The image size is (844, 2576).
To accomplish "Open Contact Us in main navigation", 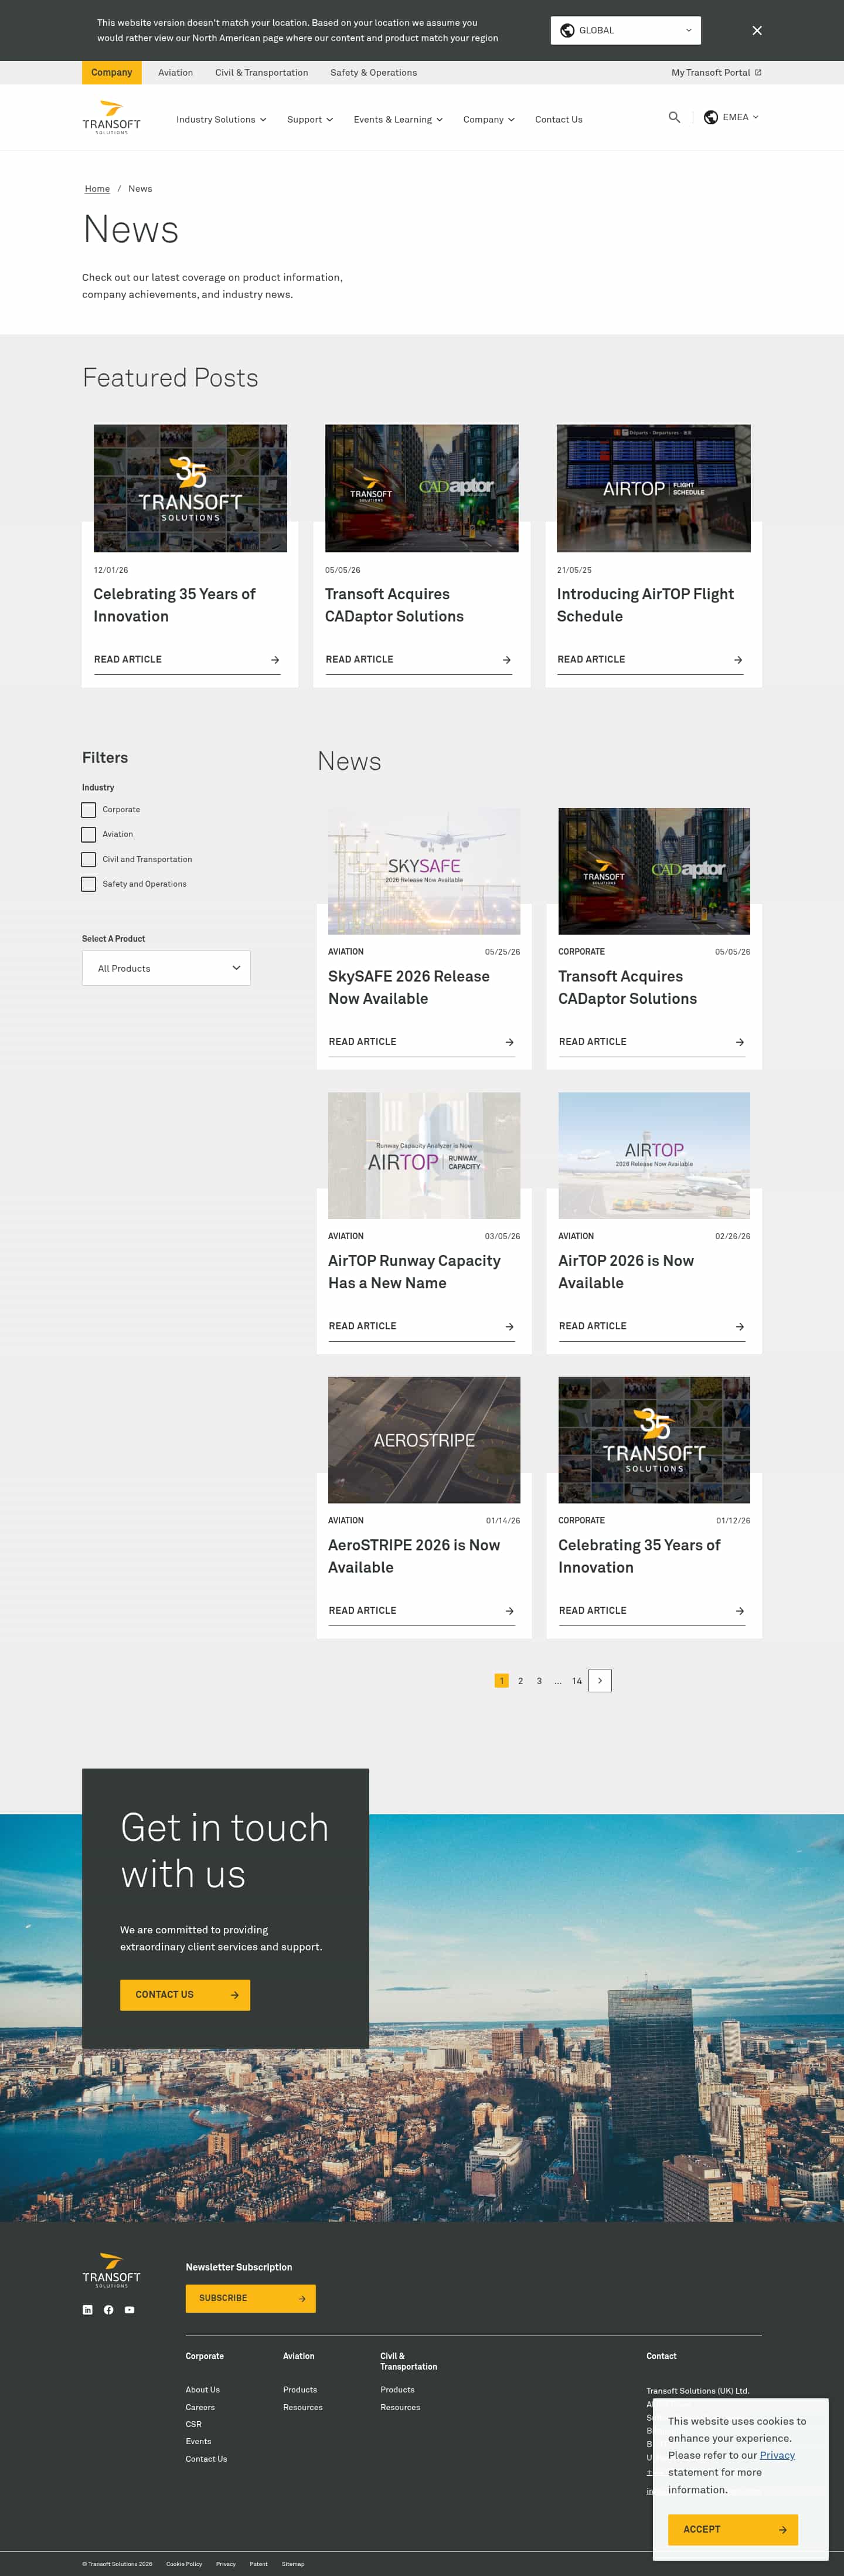I will pos(558,119).
